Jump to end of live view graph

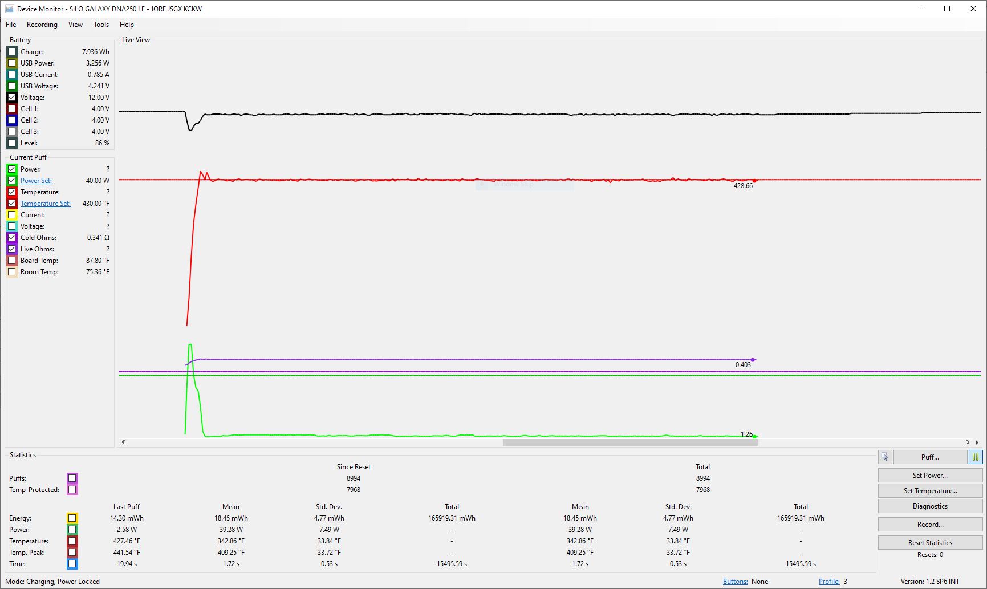click(977, 442)
